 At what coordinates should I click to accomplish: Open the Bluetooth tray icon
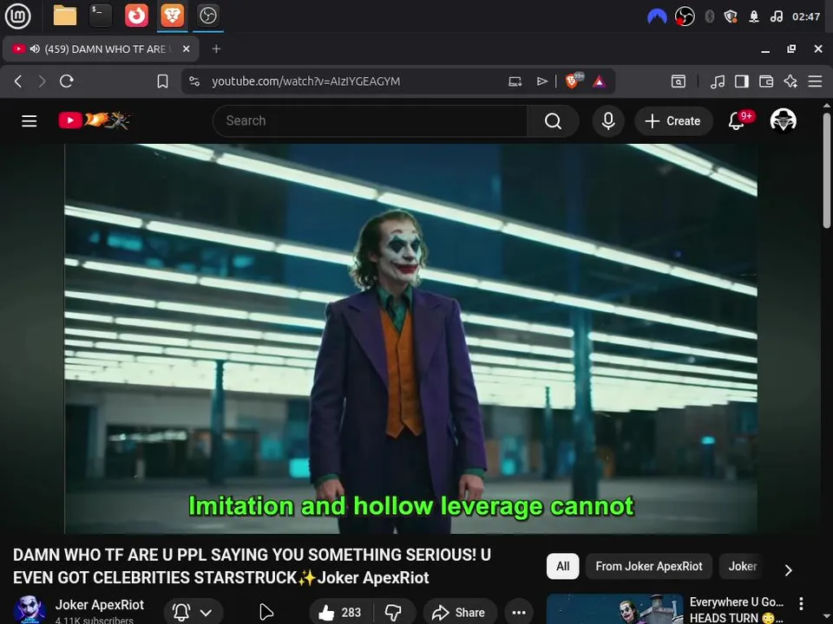click(709, 16)
